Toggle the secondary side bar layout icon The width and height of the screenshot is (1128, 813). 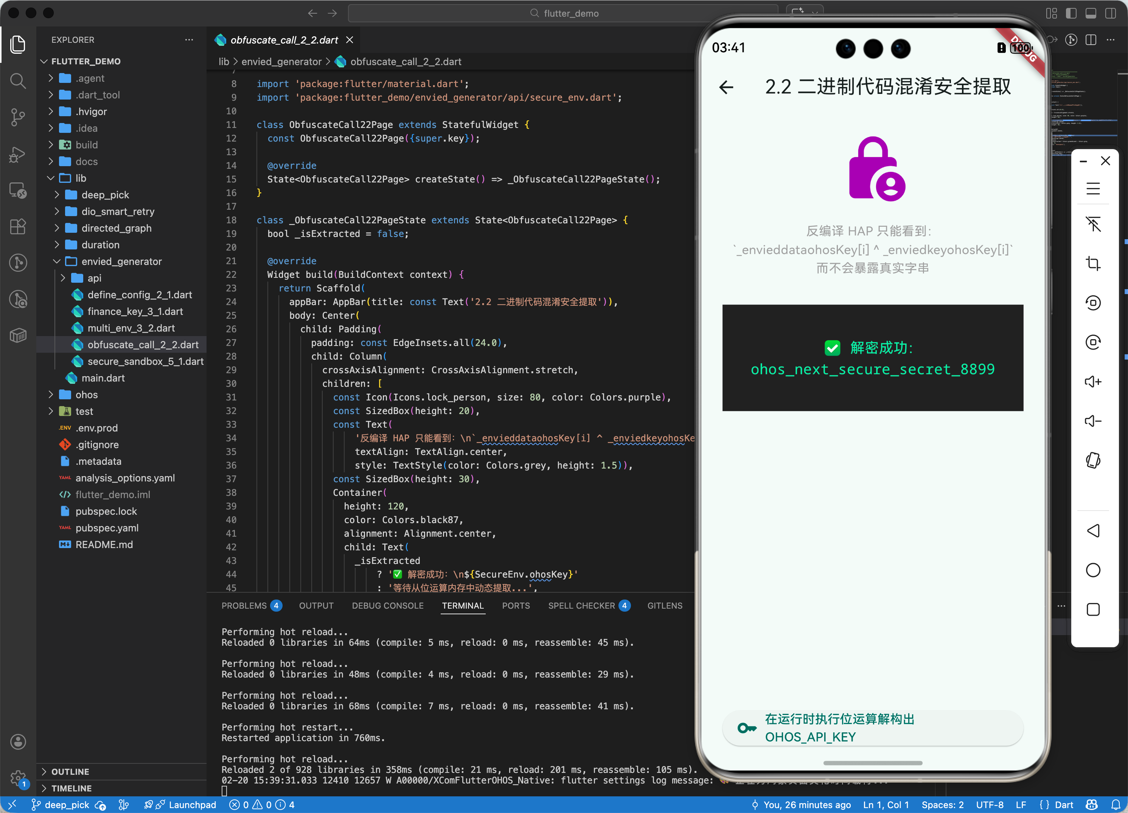point(1110,13)
